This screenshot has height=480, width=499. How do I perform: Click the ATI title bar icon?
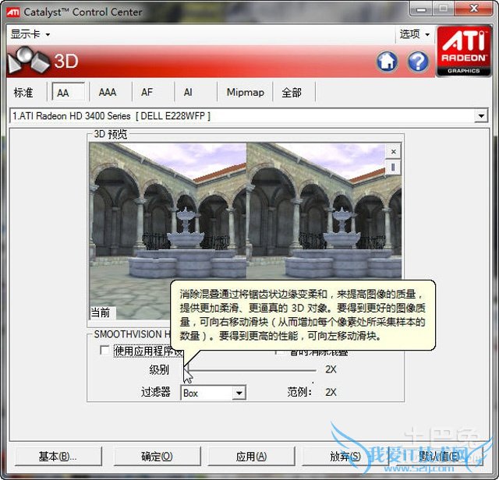click(x=13, y=12)
